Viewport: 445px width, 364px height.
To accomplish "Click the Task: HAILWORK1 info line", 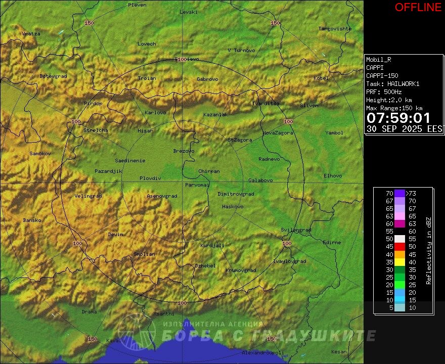I will [x=393, y=84].
